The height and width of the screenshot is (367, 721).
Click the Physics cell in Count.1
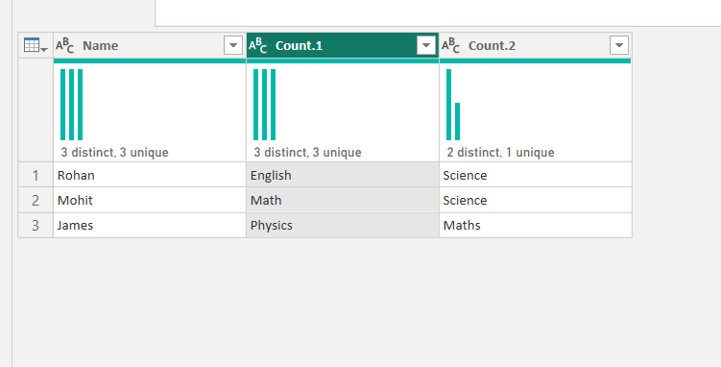tap(343, 225)
